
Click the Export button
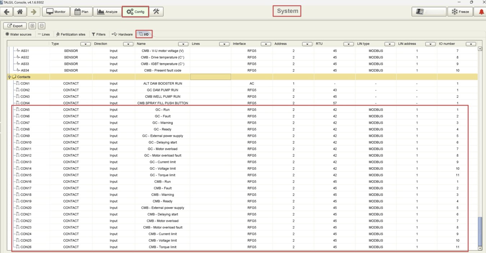click(x=15, y=26)
